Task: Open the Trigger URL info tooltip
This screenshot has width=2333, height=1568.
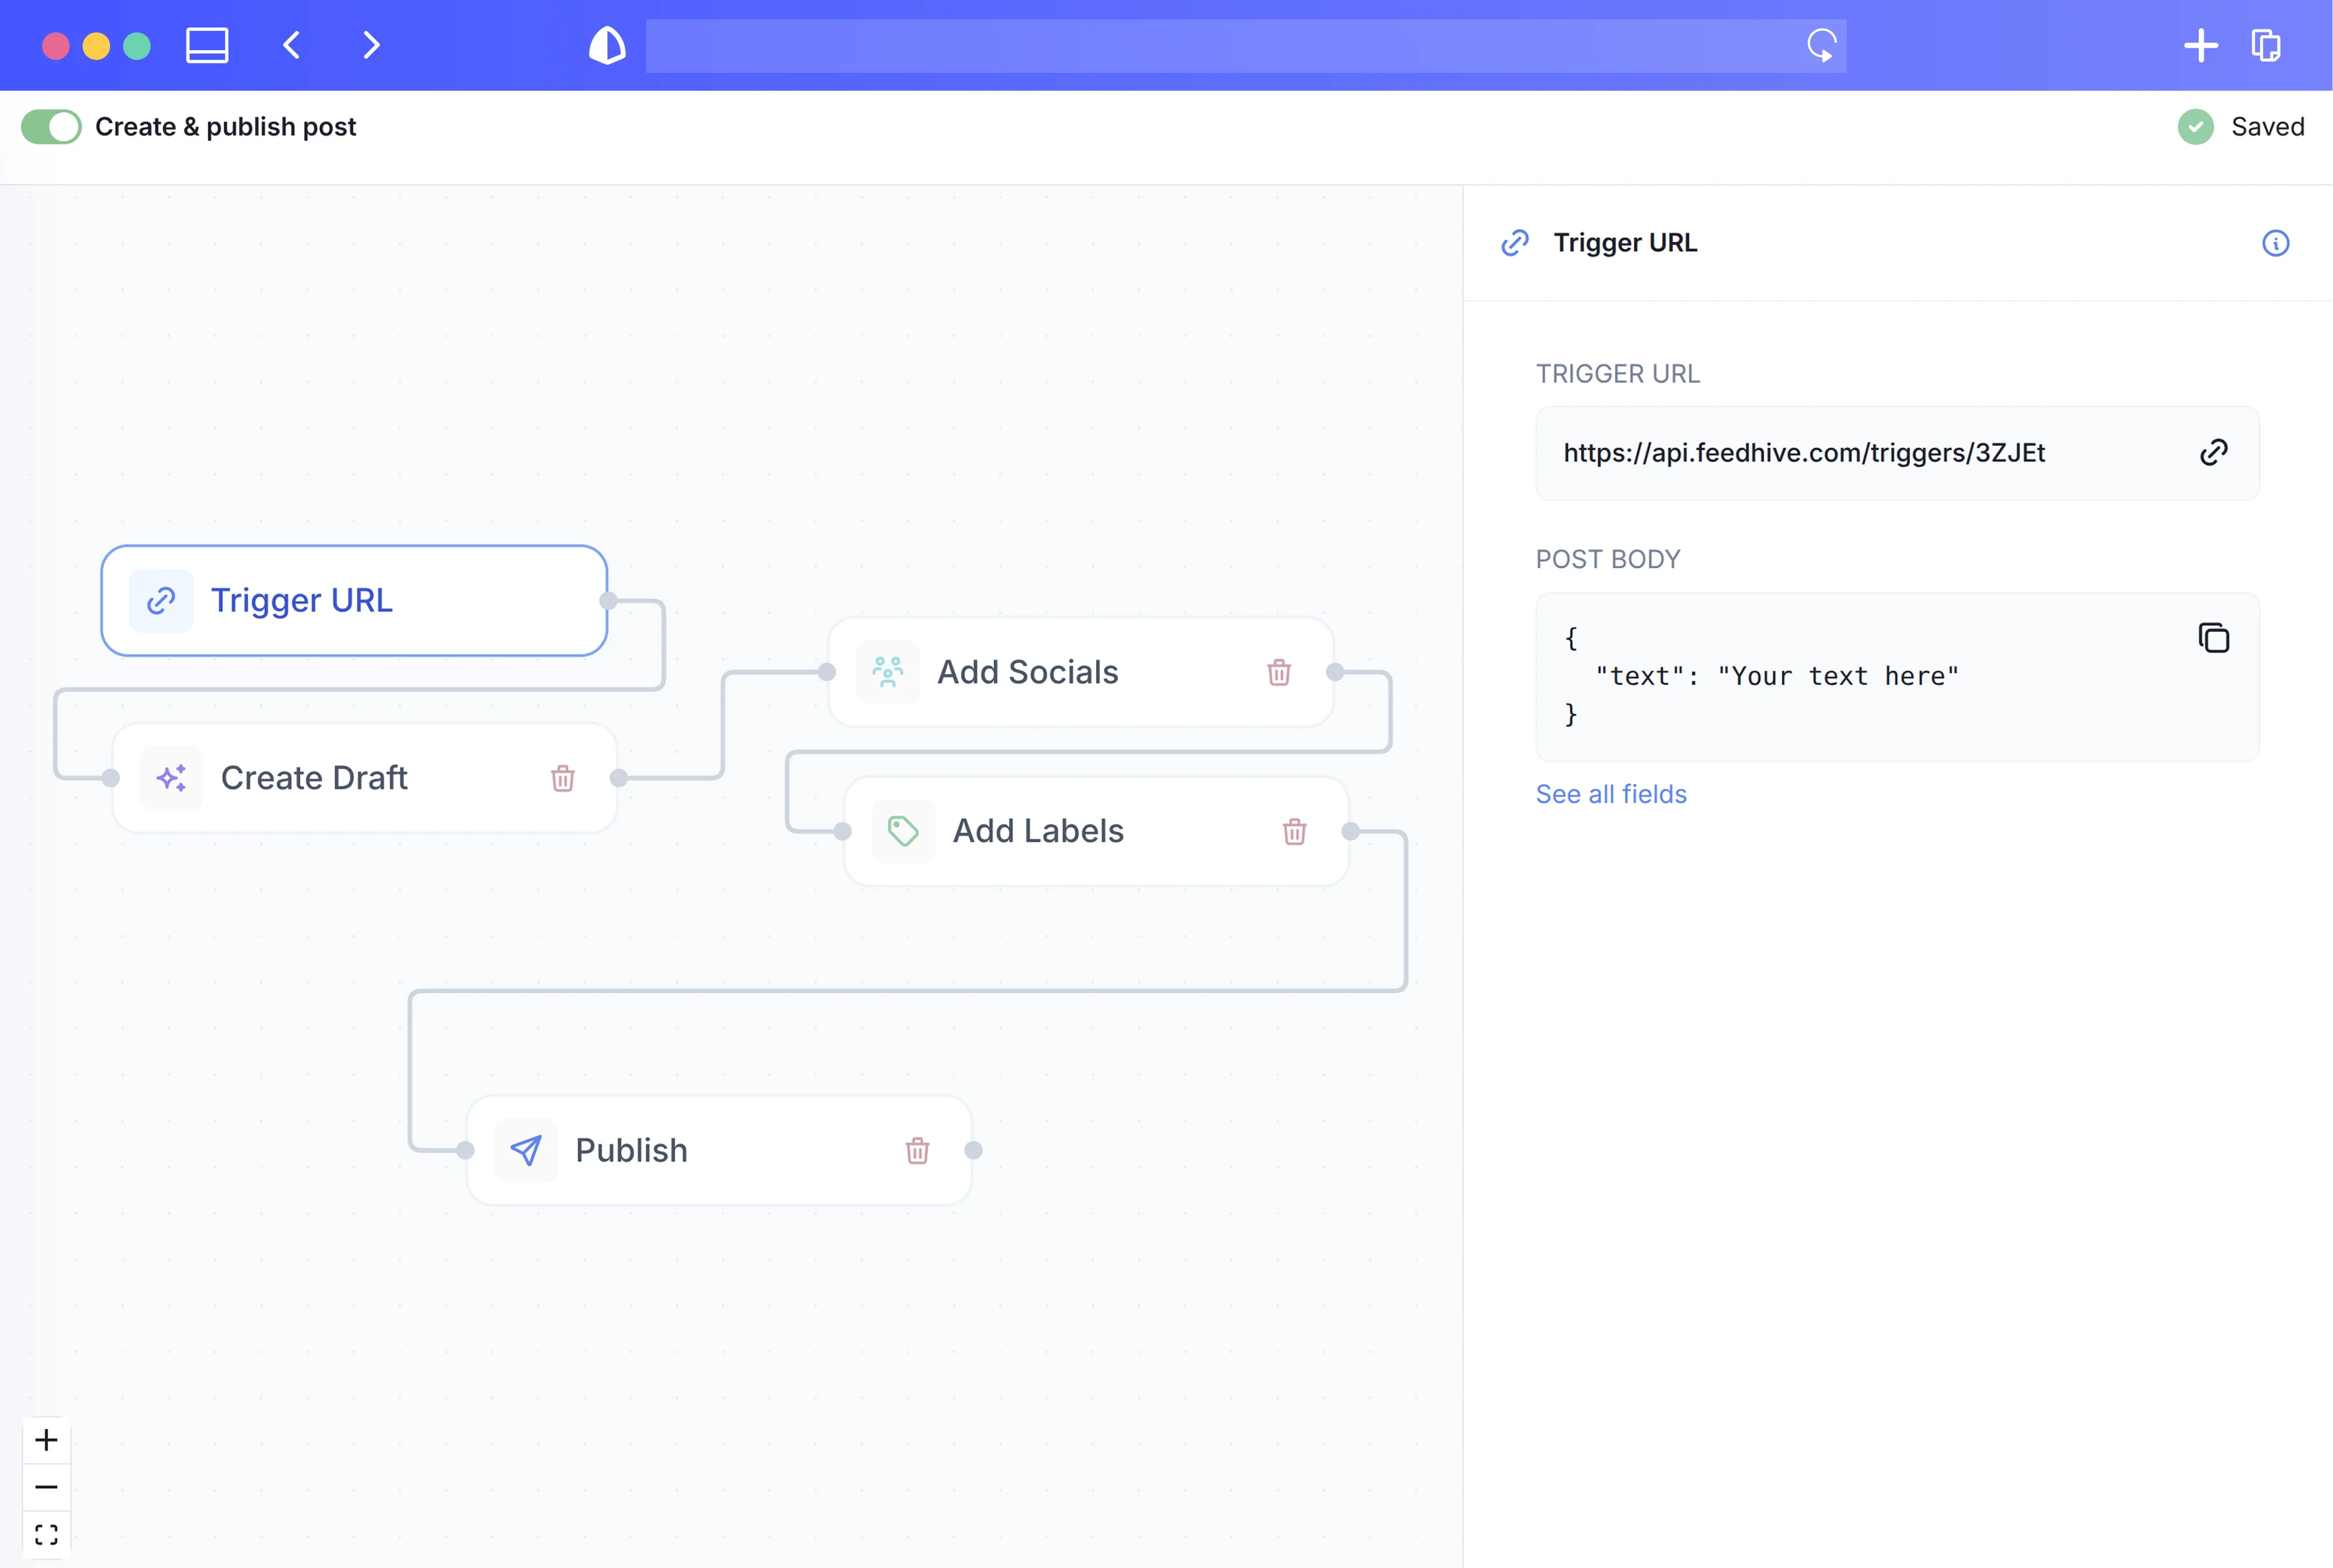Action: (x=2276, y=242)
